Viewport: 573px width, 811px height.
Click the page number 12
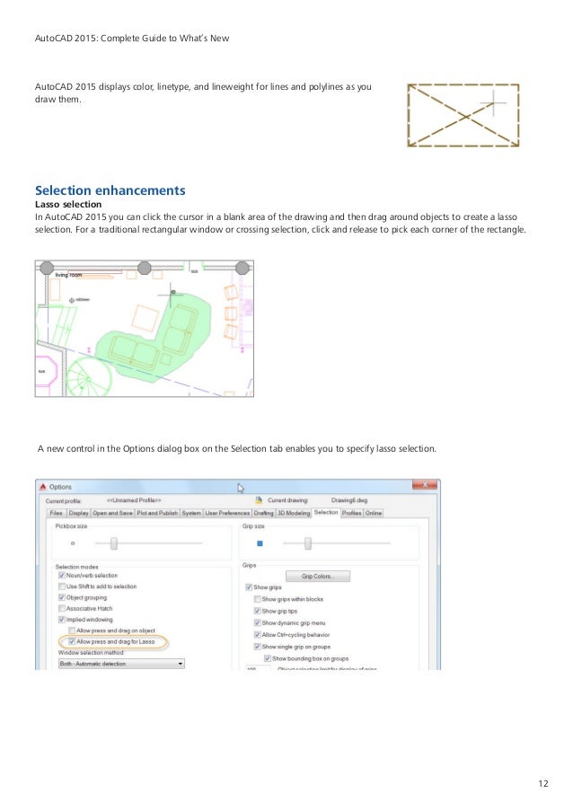pos(543,783)
